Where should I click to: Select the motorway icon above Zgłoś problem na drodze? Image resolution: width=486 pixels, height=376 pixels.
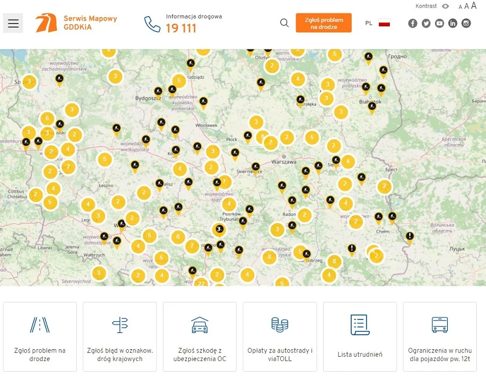click(40, 324)
